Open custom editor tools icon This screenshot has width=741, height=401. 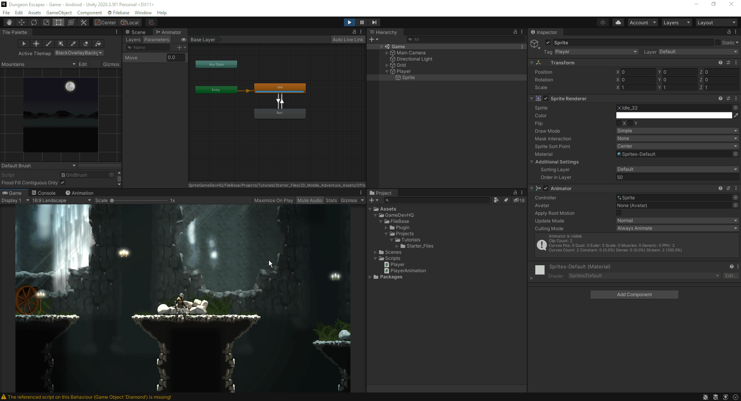pos(83,22)
